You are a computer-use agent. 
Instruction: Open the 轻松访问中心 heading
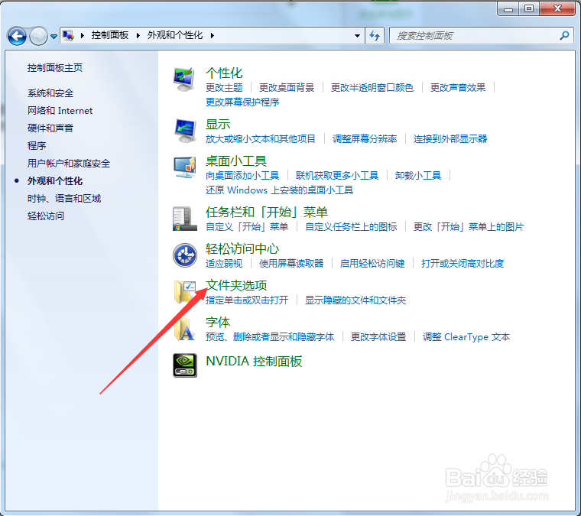pyautogui.click(x=242, y=249)
